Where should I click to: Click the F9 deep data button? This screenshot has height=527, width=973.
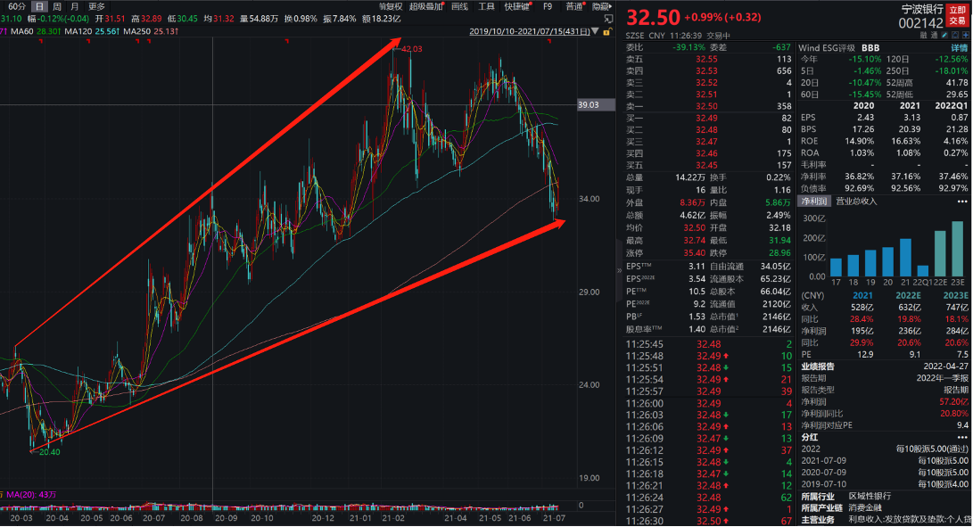[548, 6]
